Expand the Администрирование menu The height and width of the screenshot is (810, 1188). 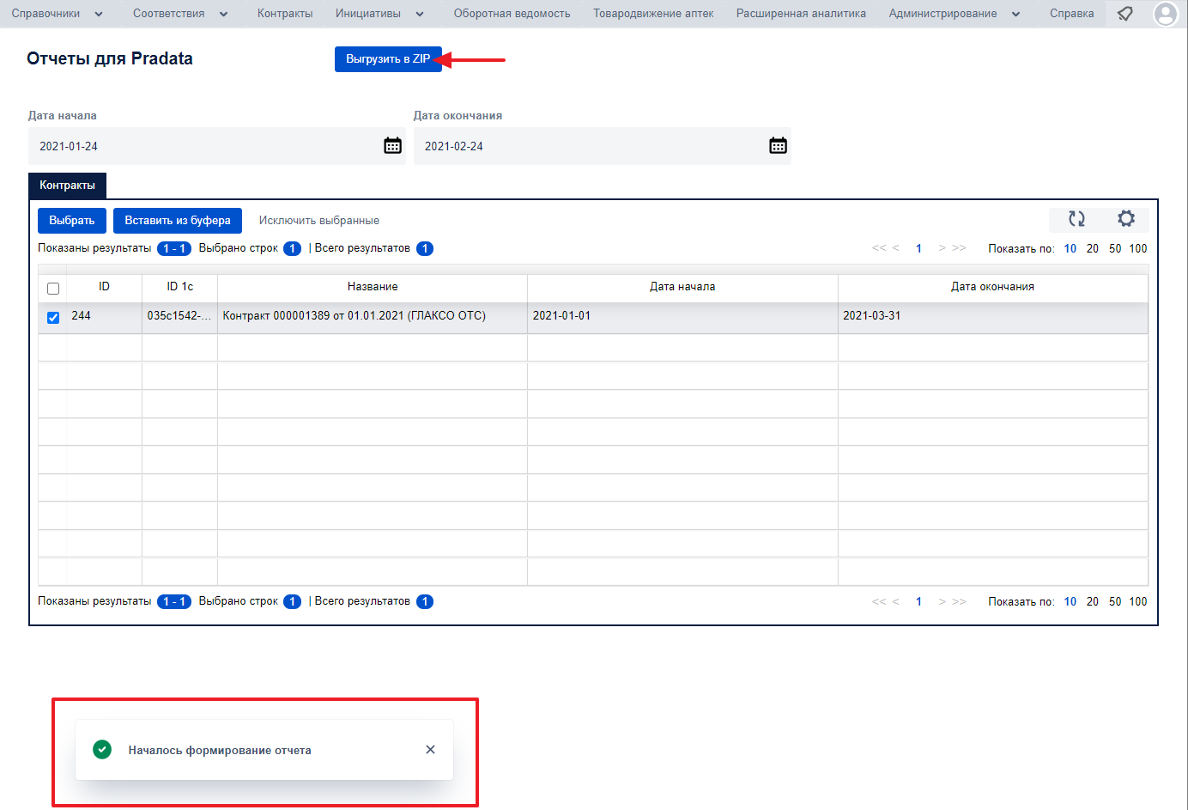click(x=955, y=14)
